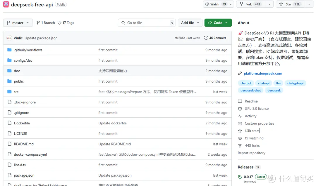Click the eye icon beside 19 watching

[240, 138]
